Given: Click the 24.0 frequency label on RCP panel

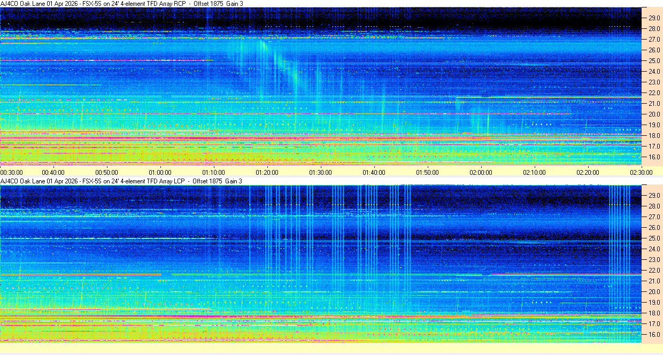Looking at the screenshot, I should pyautogui.click(x=654, y=71).
